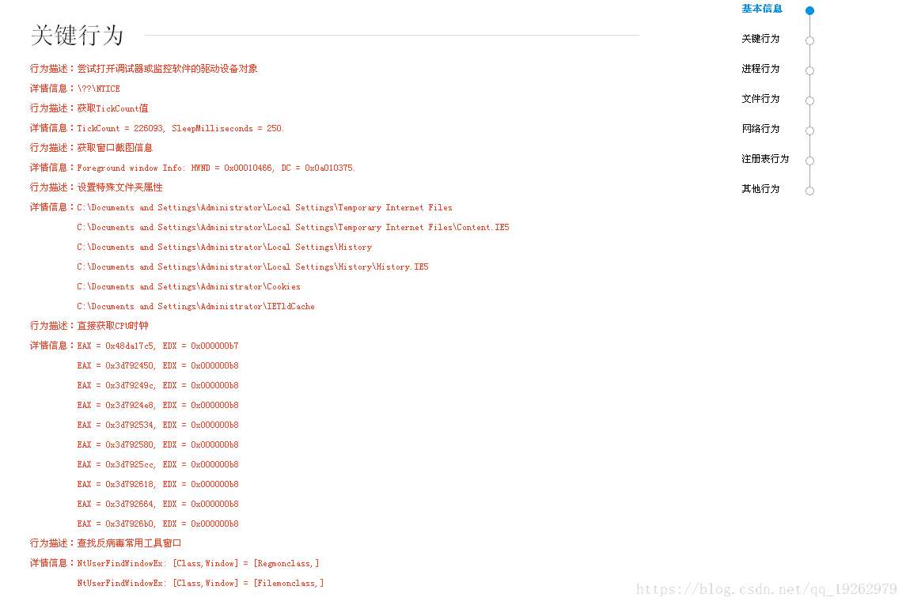Click the 关键行为 page heading

[77, 36]
